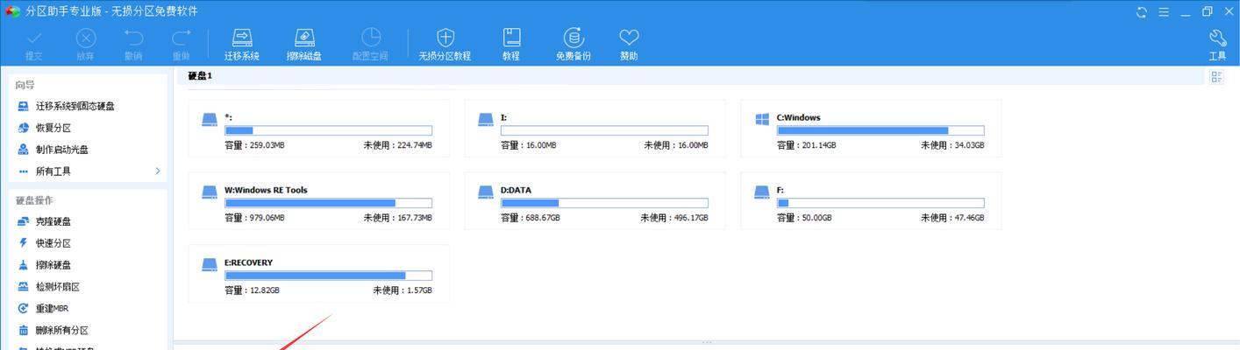Open the 教程 tutorial book icon

511,38
